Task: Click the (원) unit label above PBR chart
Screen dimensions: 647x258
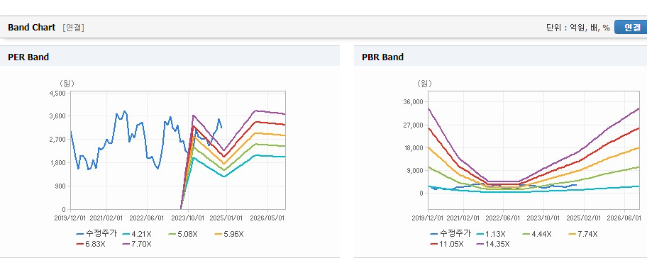Action: (x=424, y=84)
